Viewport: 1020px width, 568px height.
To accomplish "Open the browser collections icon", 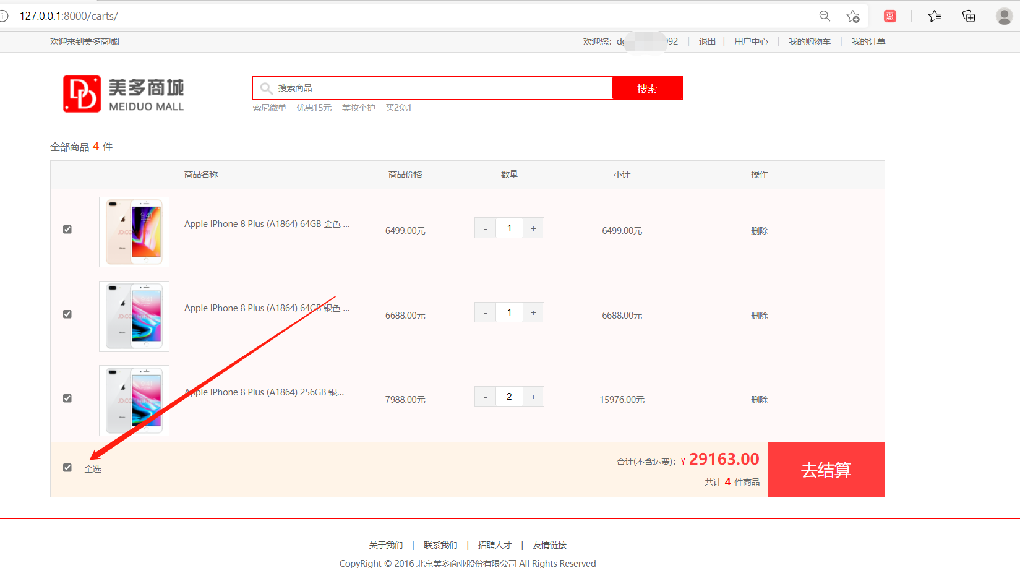I will click(x=969, y=16).
